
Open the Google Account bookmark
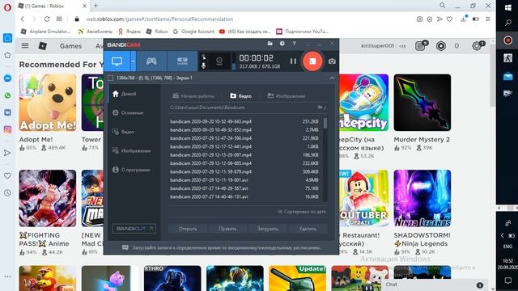click(193, 32)
